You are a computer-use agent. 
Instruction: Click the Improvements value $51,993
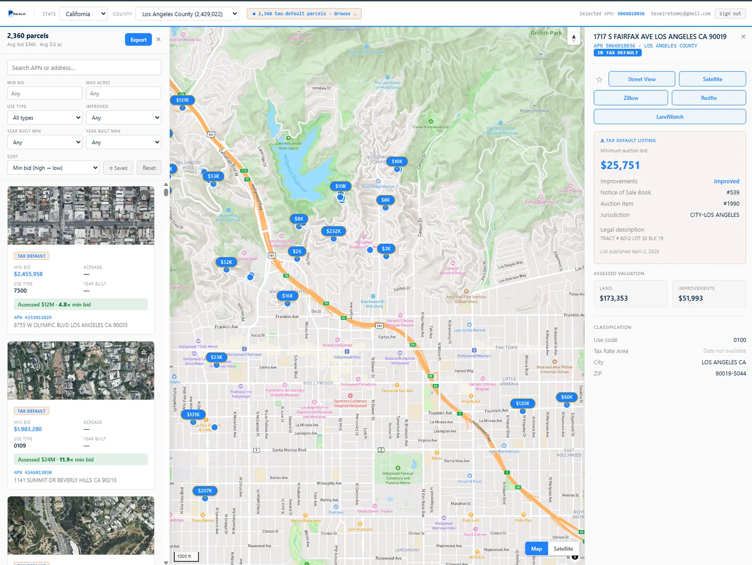[x=690, y=298]
